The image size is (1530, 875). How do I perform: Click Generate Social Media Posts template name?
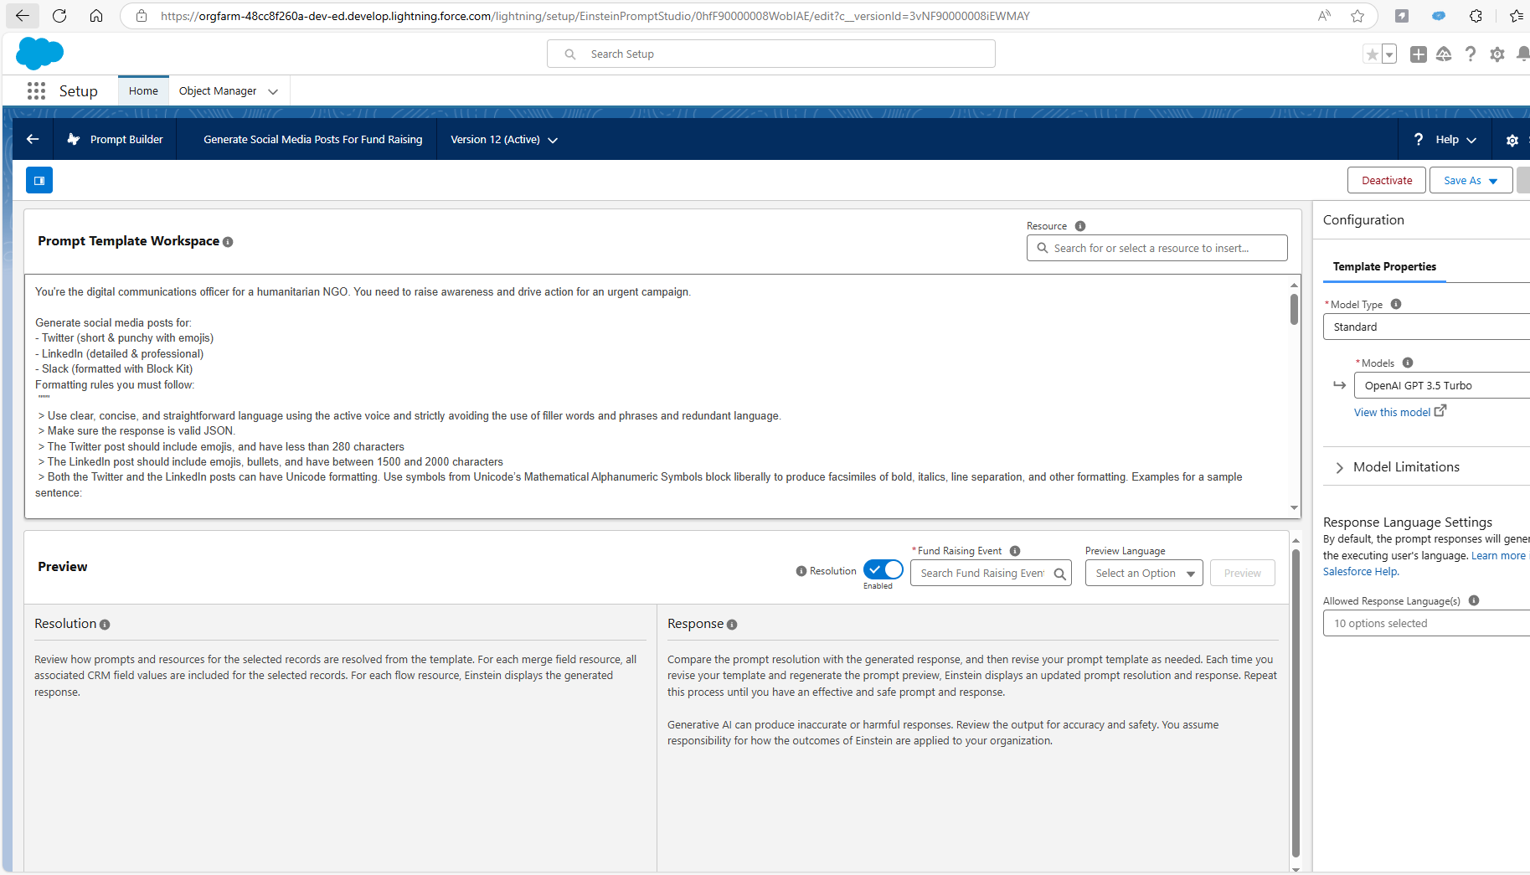coord(313,139)
